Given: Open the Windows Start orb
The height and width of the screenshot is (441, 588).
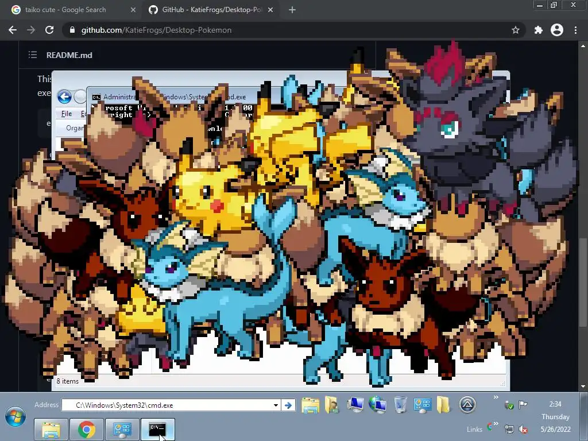Looking at the screenshot, I should [x=15, y=417].
